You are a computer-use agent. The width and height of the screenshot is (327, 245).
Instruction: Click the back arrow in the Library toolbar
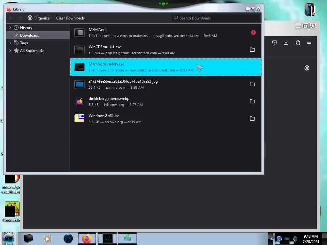(x=11, y=18)
